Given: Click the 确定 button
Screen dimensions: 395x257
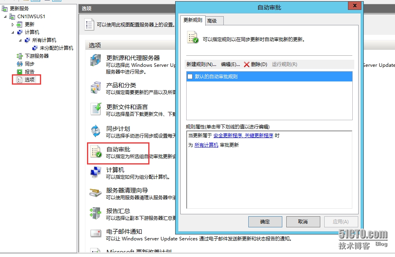Looking at the screenshot, I should 265,222.
